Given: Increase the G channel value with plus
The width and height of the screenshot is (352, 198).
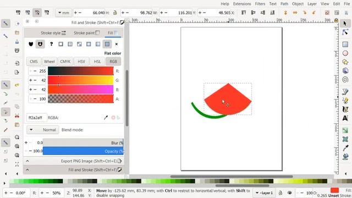Looking at the screenshot, I should (x=31, y=80).
